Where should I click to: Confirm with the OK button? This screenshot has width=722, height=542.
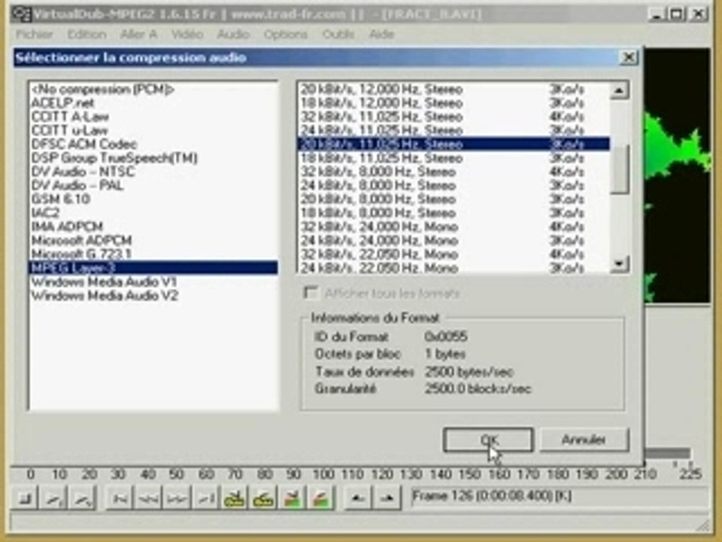coord(488,440)
